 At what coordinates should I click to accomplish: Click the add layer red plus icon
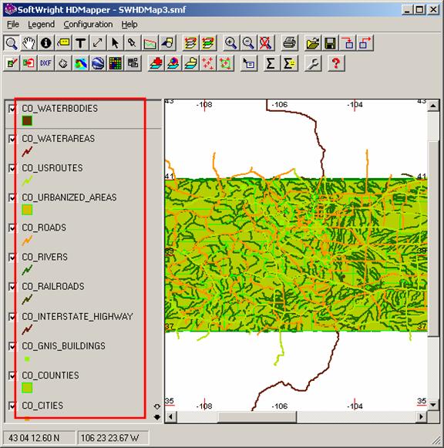pos(156,63)
